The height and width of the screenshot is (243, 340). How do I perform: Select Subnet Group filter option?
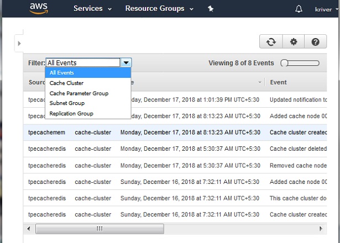(67, 103)
